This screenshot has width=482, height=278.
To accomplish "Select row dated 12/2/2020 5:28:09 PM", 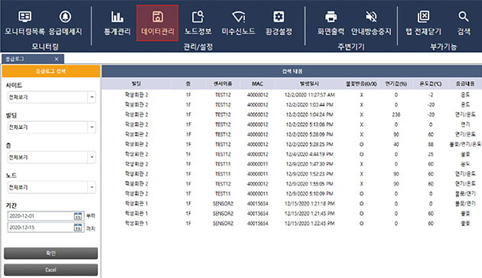I will coord(291,134).
